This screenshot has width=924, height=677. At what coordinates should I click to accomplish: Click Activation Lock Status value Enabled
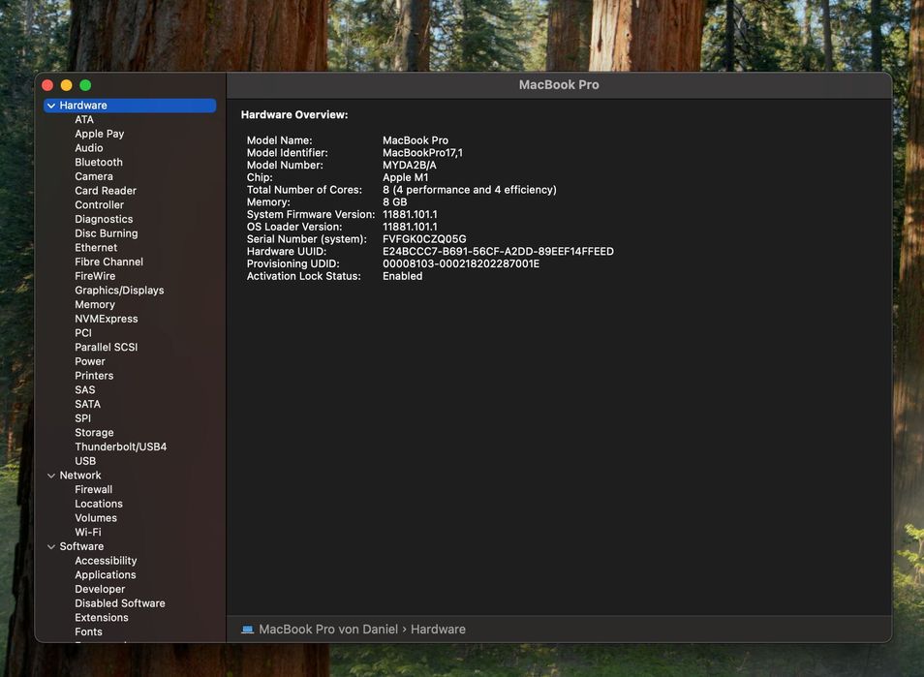pos(403,276)
